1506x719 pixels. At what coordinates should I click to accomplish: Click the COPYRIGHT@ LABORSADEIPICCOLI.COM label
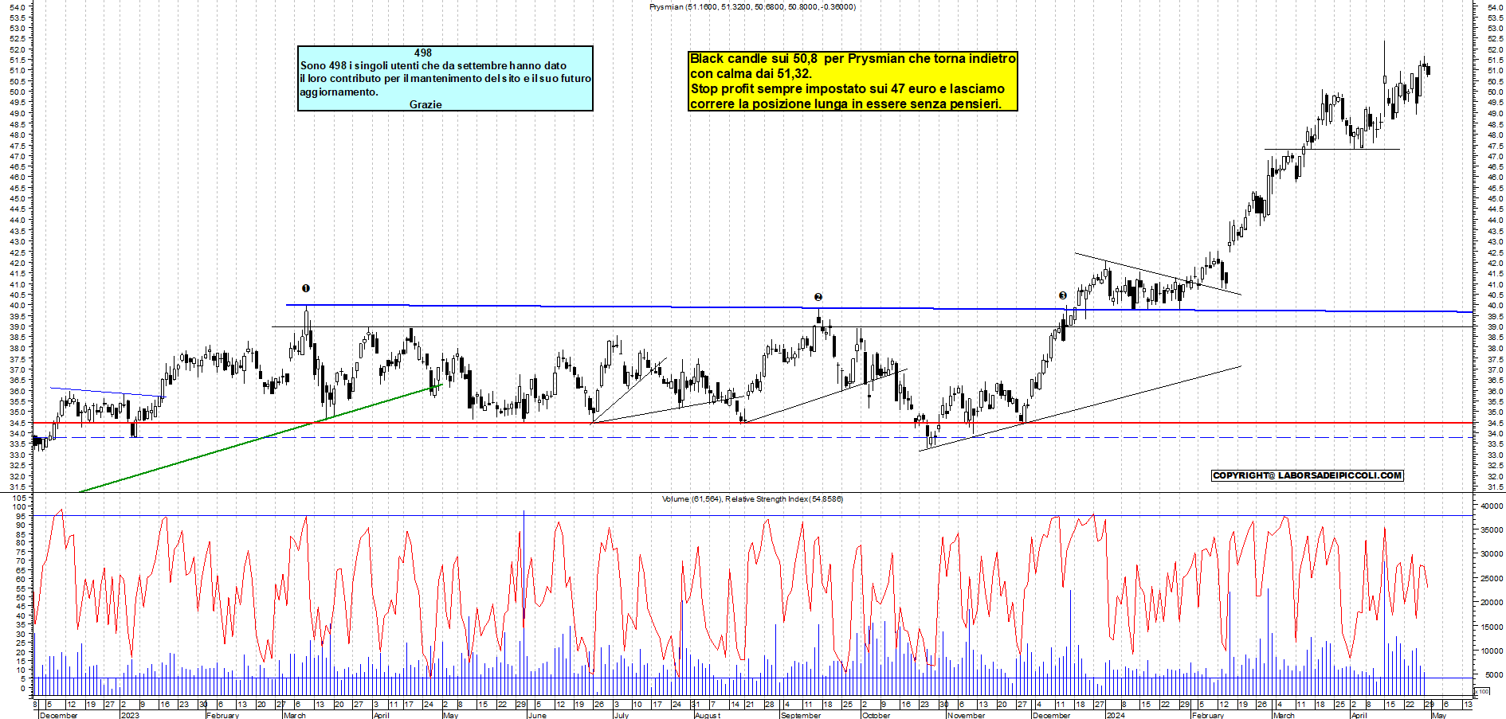pyautogui.click(x=1307, y=475)
